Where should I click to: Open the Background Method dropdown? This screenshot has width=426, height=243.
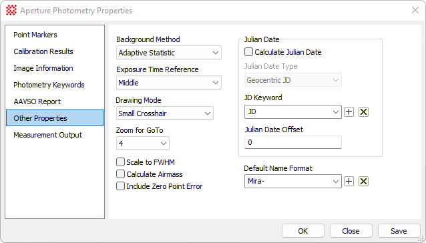coord(169,53)
